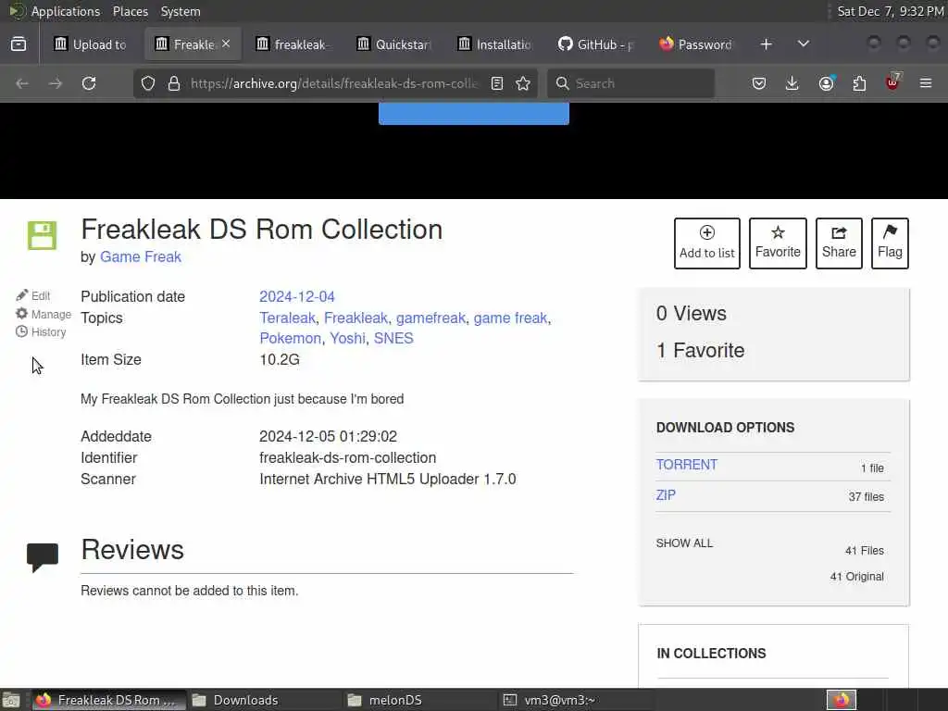Click the 'IN COLLECTIONS' heading
Viewport: 948px width, 711px height.
pos(711,654)
